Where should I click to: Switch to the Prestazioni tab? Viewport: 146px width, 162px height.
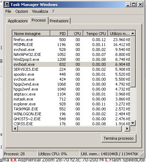click(x=59, y=21)
